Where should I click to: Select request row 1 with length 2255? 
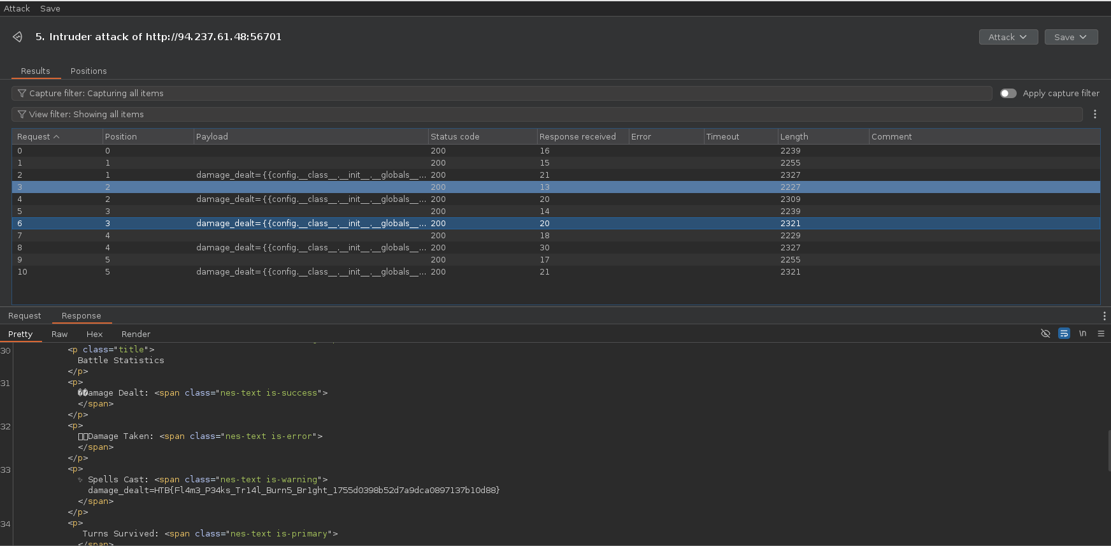(x=556, y=163)
